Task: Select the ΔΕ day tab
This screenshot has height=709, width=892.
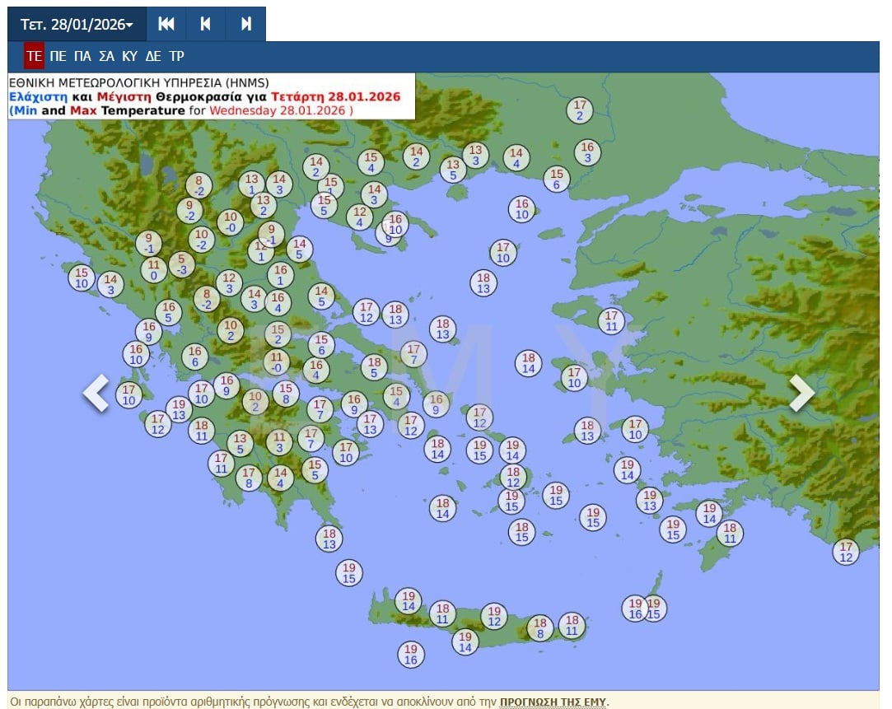Action: point(153,56)
